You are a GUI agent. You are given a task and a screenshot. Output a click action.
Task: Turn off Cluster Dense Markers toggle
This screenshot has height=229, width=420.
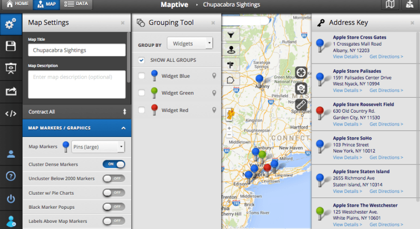pos(114,164)
